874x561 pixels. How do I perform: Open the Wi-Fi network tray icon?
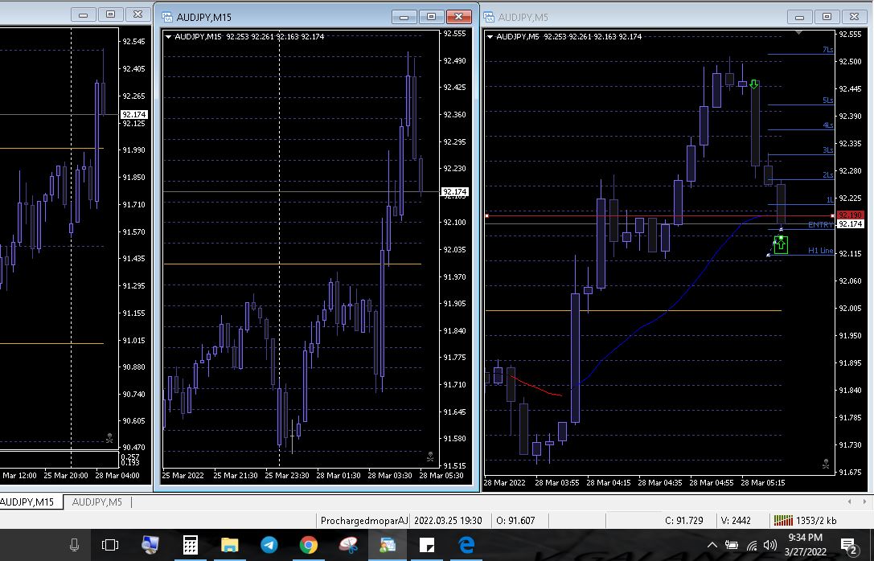click(752, 545)
